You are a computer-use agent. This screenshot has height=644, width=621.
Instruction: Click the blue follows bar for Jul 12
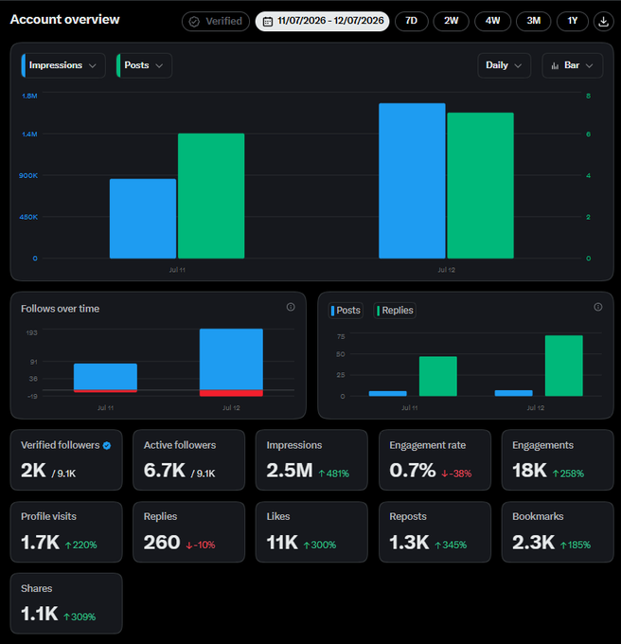tap(231, 359)
